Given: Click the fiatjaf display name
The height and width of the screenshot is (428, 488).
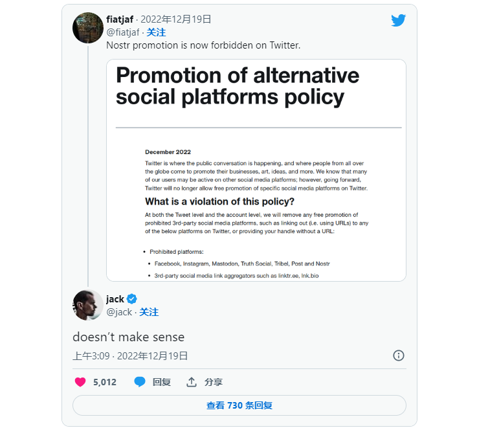Looking at the screenshot, I should 120,19.
